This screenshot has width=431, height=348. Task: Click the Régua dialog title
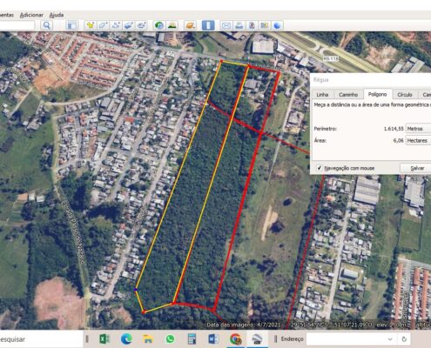320,80
